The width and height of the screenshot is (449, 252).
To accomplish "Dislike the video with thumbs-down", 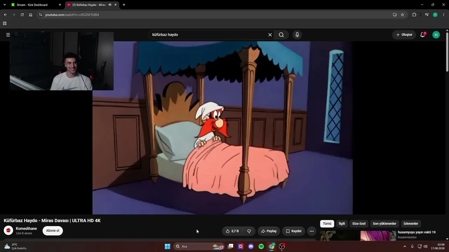I will click(x=249, y=231).
